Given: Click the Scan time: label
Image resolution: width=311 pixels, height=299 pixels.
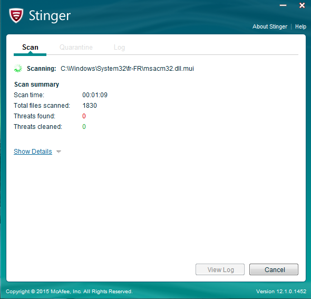Looking at the screenshot, I should pos(29,95).
